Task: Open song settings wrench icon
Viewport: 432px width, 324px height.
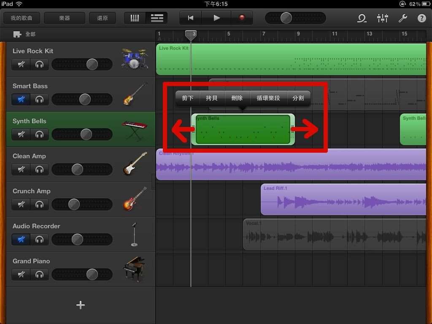Action: coord(402,18)
